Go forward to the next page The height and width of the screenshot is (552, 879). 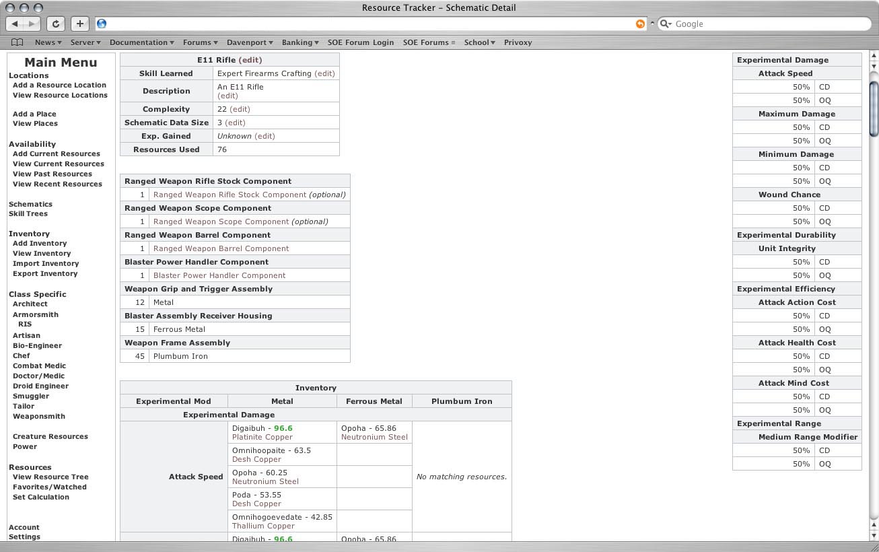pos(32,24)
